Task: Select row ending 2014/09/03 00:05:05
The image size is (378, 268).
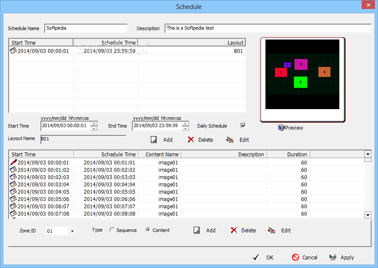Action: [x=186, y=192]
